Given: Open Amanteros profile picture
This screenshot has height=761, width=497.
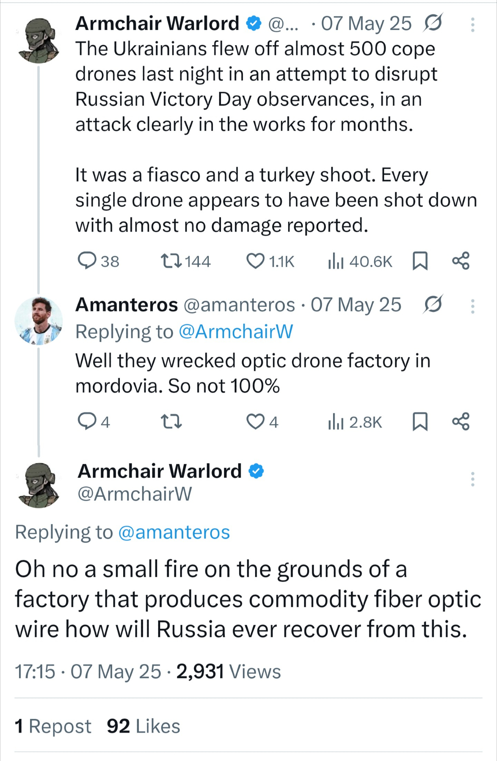Looking at the screenshot, I should (38, 321).
